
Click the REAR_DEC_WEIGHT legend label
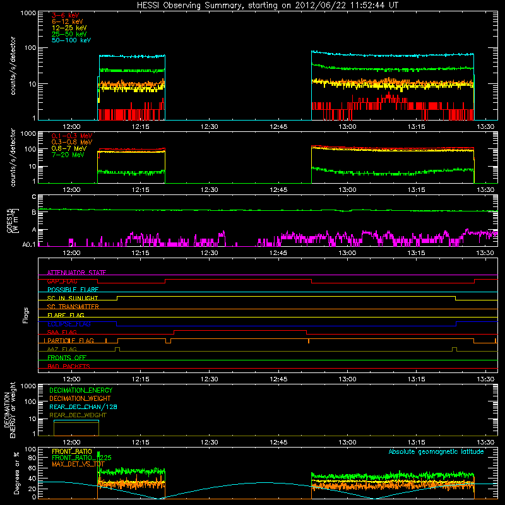click(78, 415)
